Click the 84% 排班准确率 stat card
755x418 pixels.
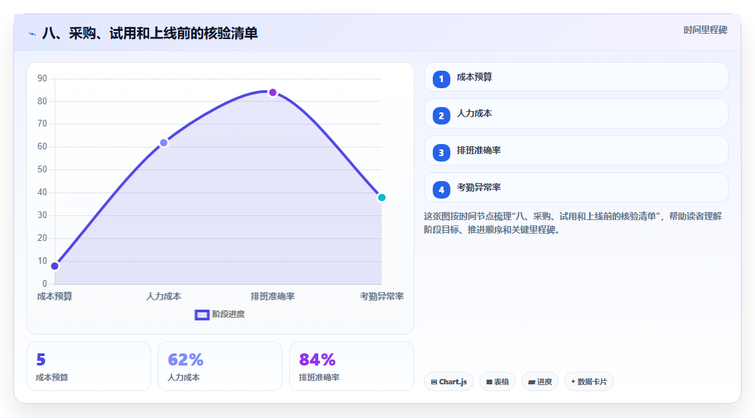(x=351, y=367)
